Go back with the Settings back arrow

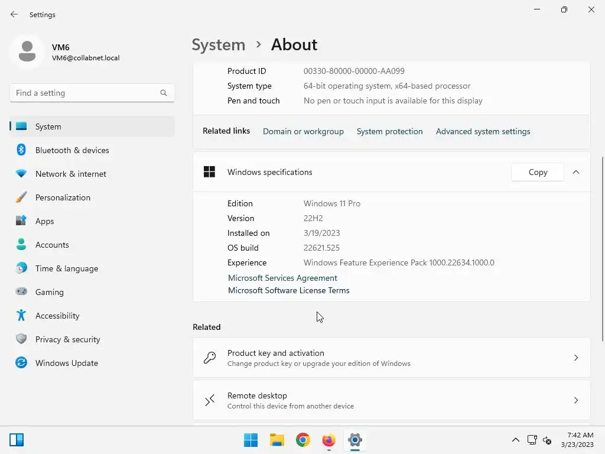click(x=14, y=14)
